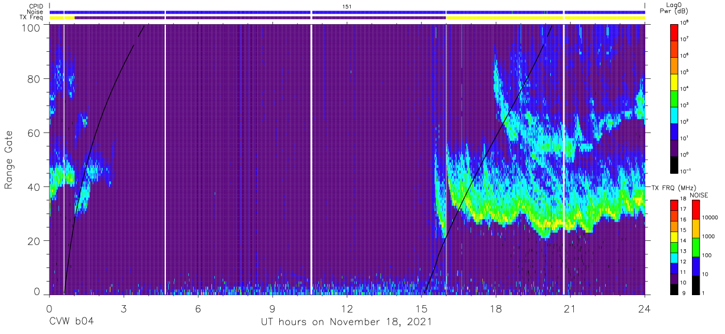
Task: Click NOISE tick label '1' at bottom
Action: (705, 293)
